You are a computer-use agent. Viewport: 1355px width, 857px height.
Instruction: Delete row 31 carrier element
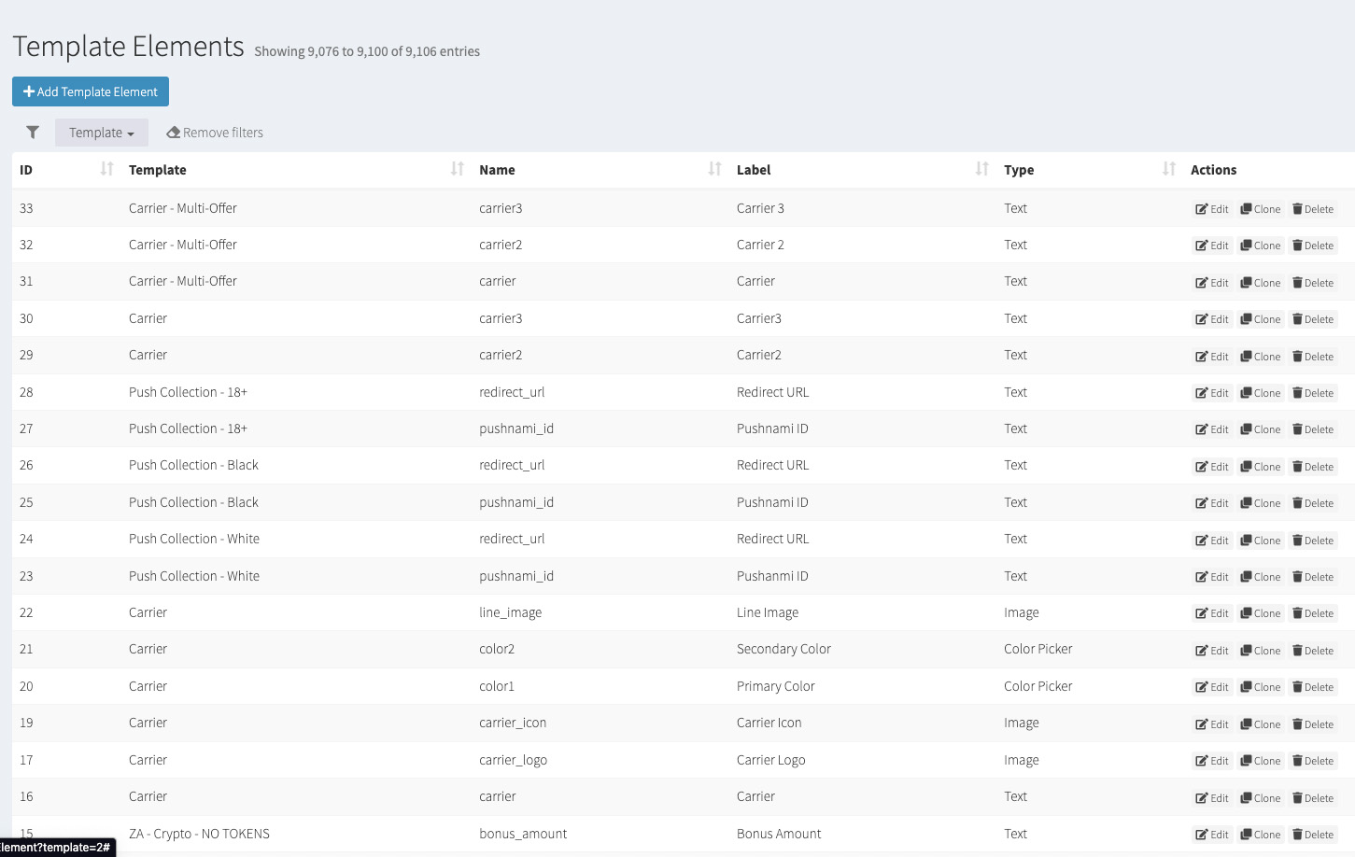pos(1312,283)
